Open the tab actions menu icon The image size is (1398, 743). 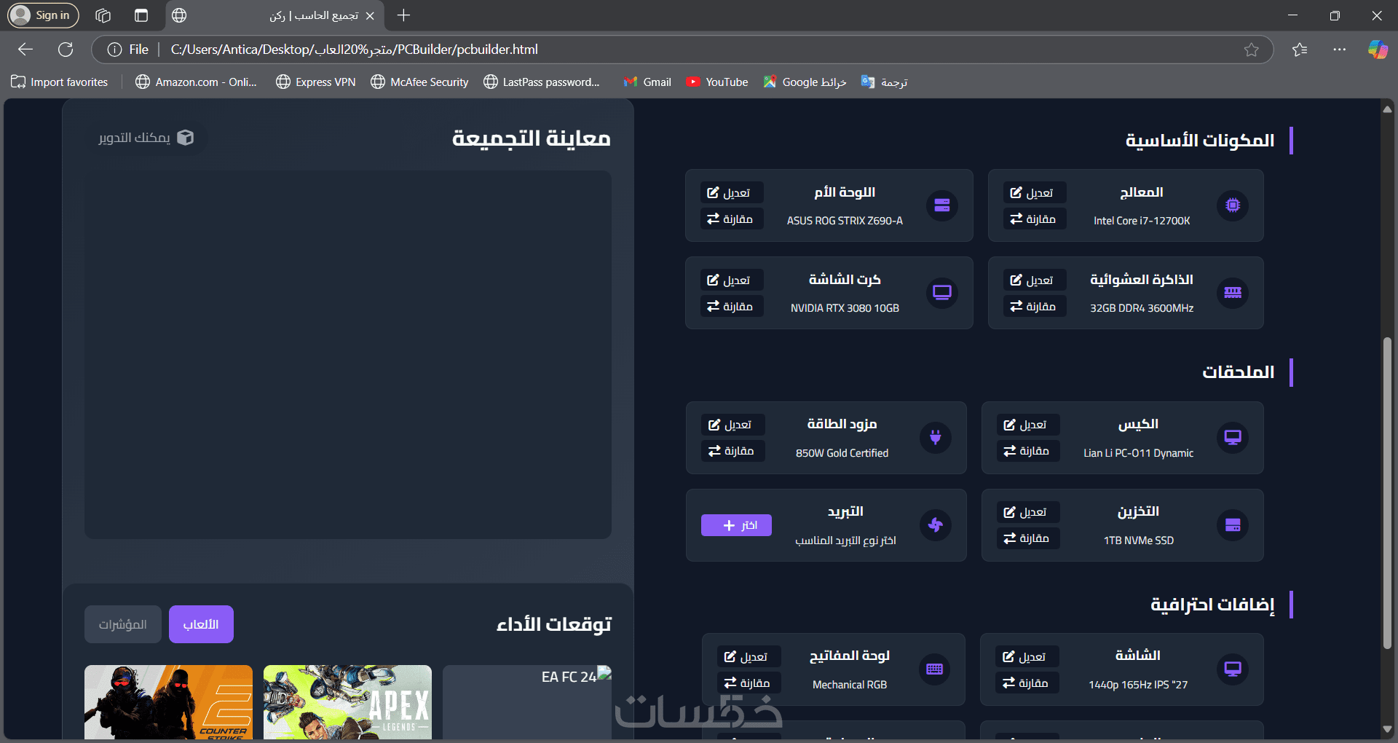pos(141,15)
